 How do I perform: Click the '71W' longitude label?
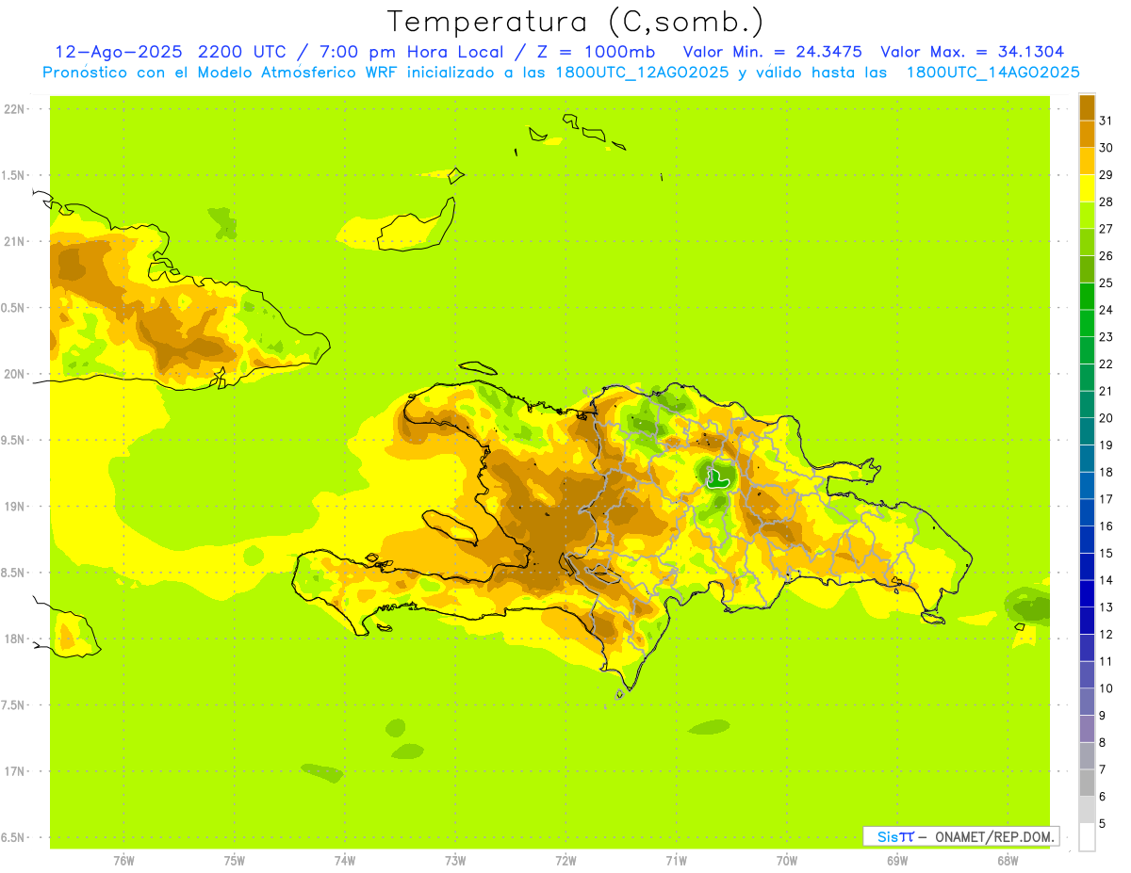click(x=677, y=861)
